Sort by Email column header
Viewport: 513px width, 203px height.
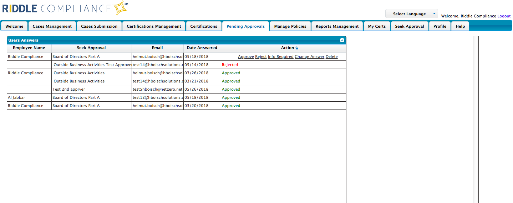pos(158,48)
